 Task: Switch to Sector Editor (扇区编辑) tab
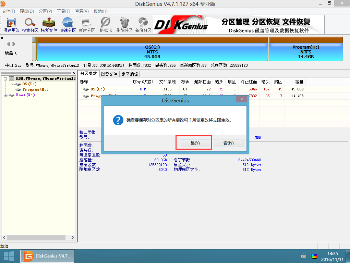(x=130, y=74)
